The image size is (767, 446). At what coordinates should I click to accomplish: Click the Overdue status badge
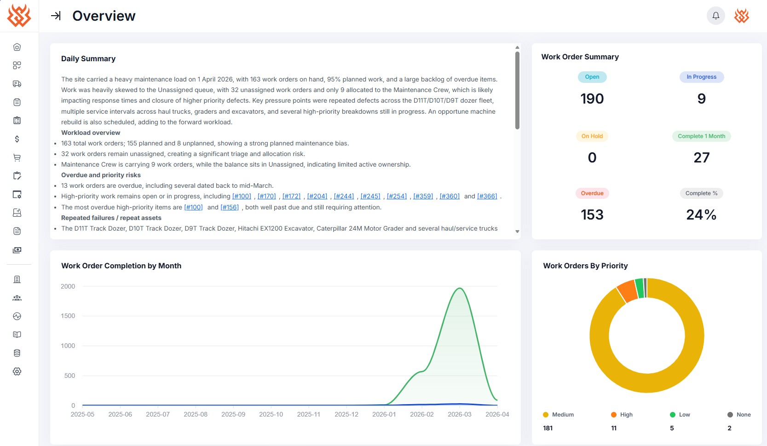pyautogui.click(x=592, y=193)
